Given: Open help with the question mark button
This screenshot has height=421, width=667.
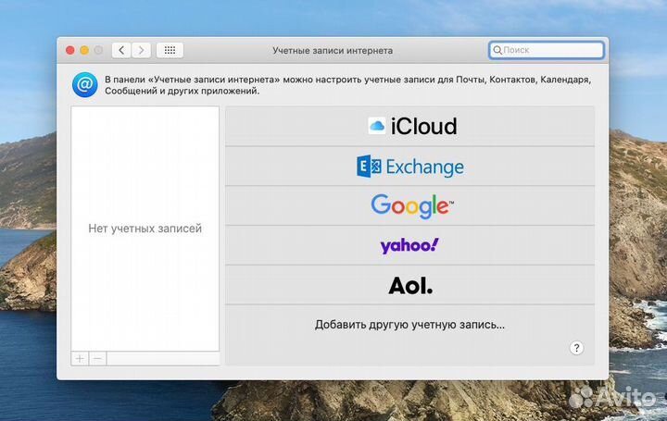Looking at the screenshot, I should 576,348.
